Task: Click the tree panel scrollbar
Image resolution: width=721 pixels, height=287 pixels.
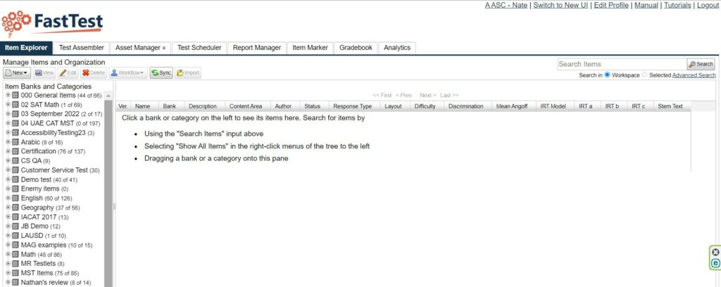Action: point(108,193)
